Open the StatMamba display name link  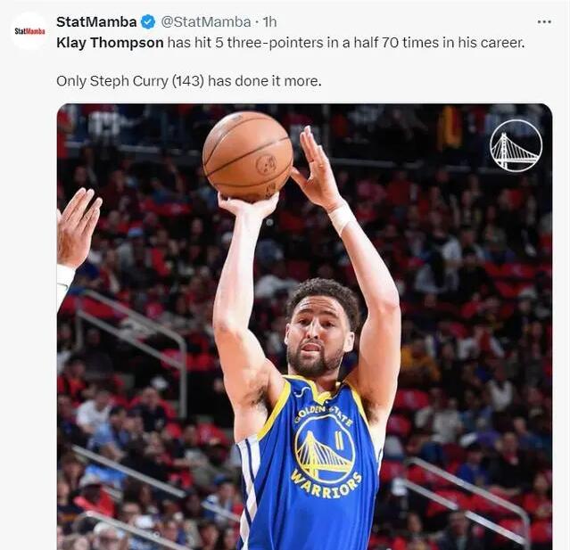[x=96, y=21]
